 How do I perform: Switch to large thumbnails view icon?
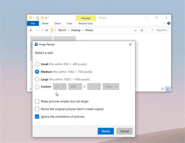tap(168, 89)
